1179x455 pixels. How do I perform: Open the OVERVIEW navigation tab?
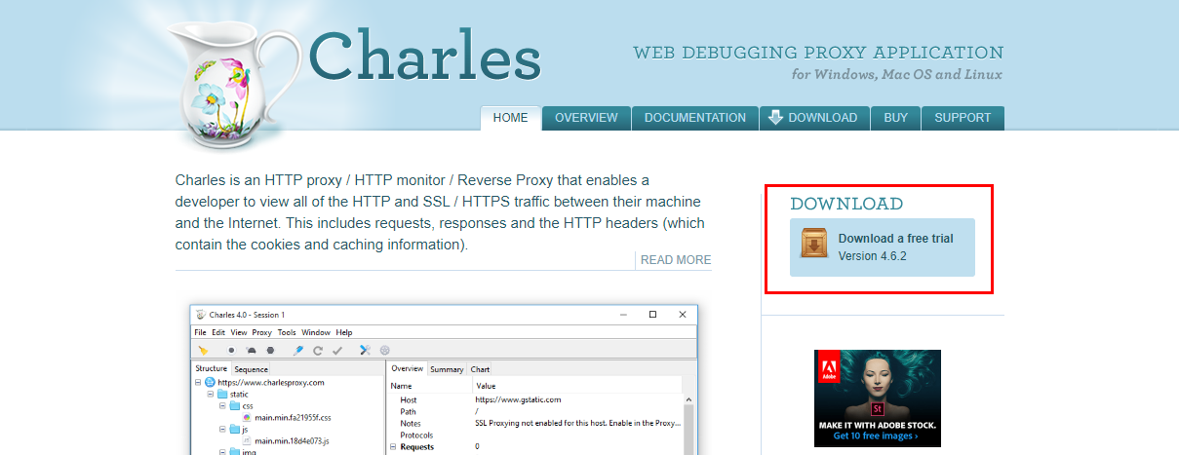pos(586,118)
